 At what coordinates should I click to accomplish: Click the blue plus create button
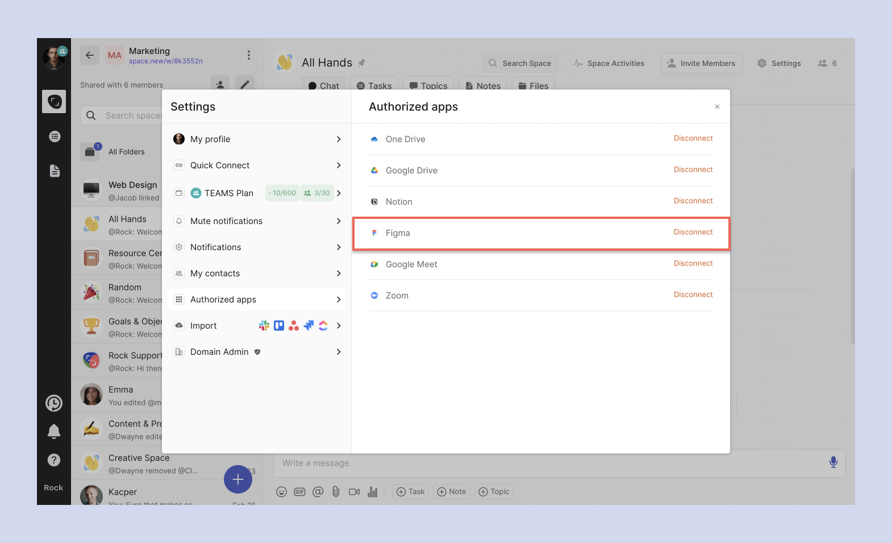click(x=238, y=479)
